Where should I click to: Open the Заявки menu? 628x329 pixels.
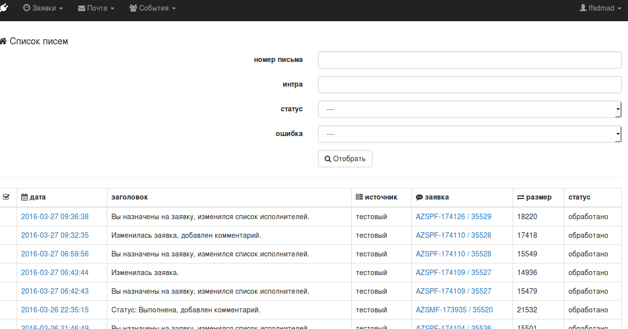pyautogui.click(x=43, y=9)
